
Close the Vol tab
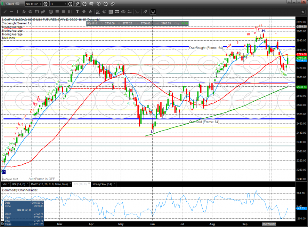(x=9, y=183)
